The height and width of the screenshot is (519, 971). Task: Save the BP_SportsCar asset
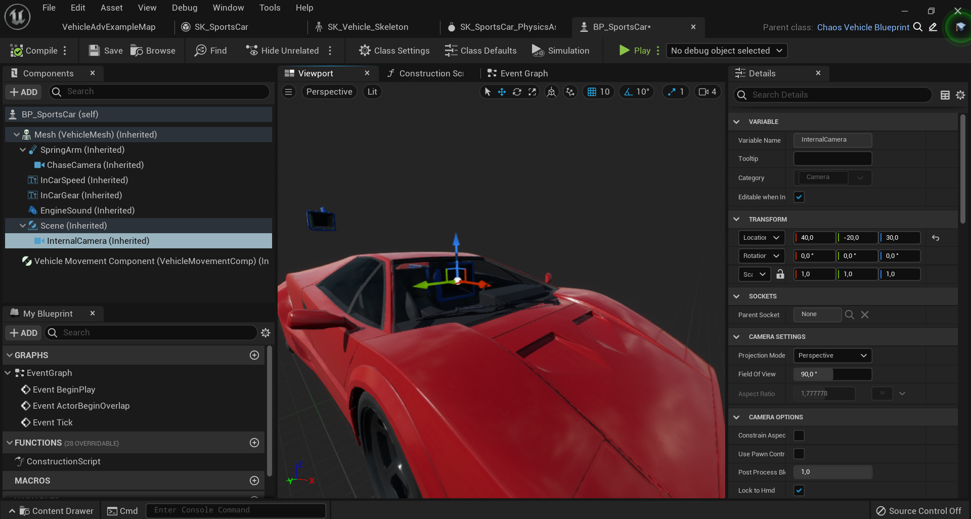pyautogui.click(x=105, y=50)
